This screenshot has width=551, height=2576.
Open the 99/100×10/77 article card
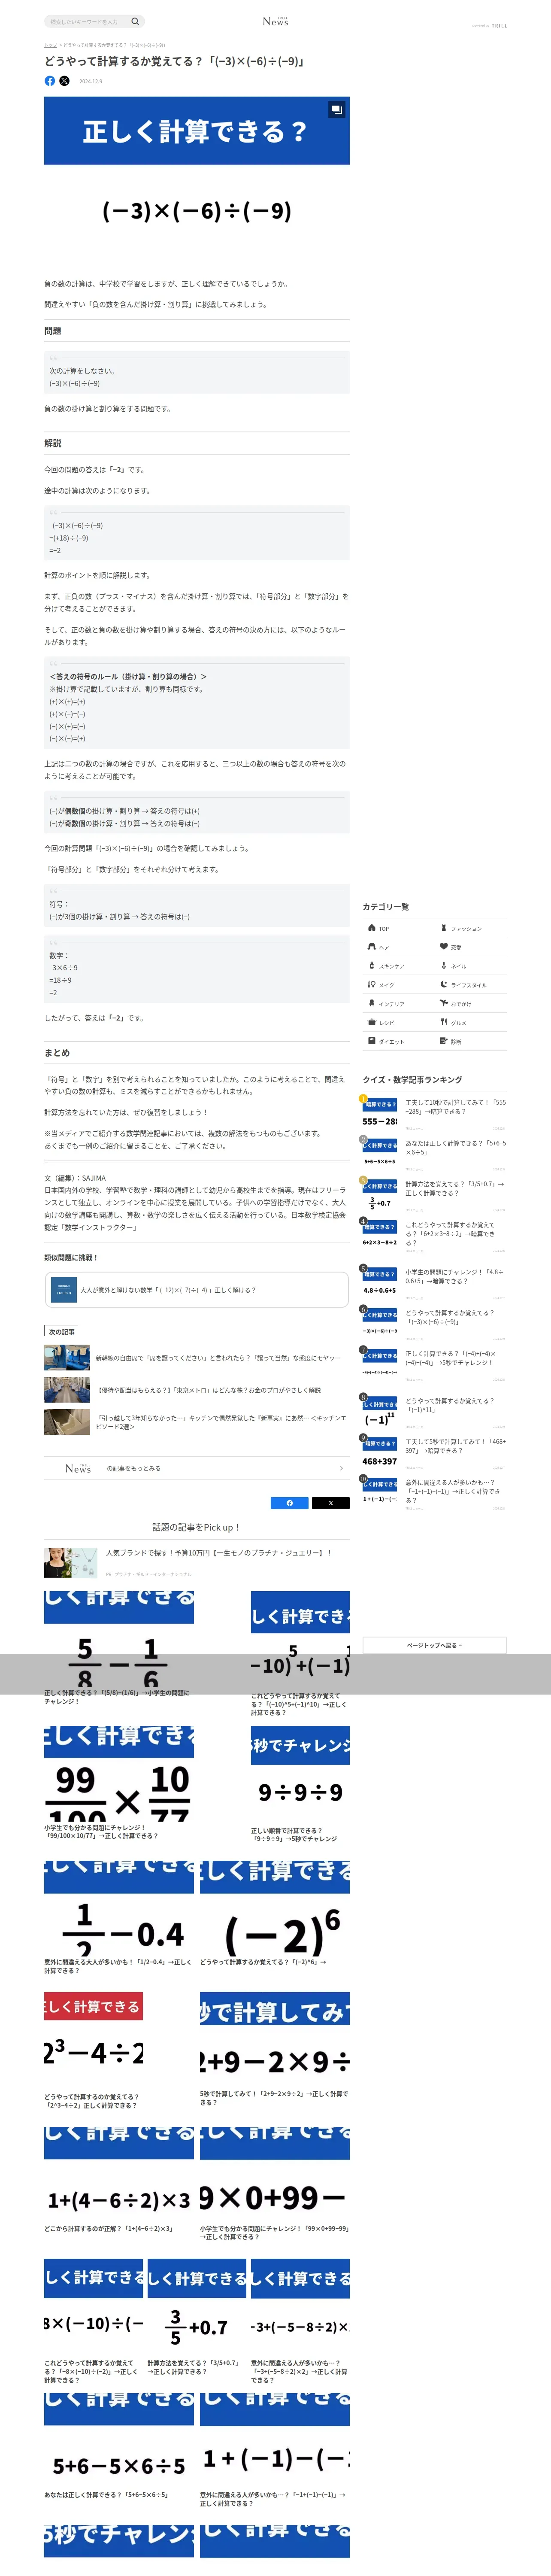(x=119, y=1783)
